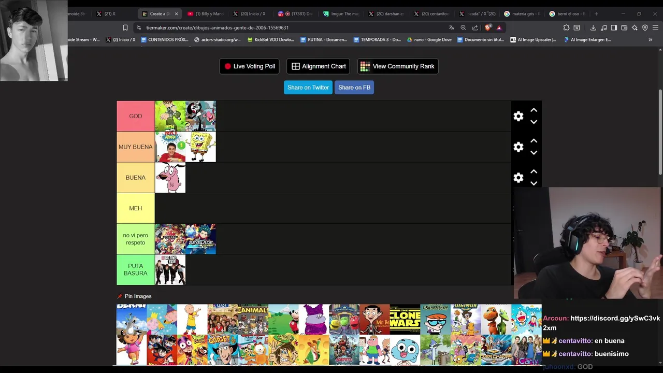Pick the Chowder image from the pool
The height and width of the screenshot is (373, 663).
(x=314, y=319)
